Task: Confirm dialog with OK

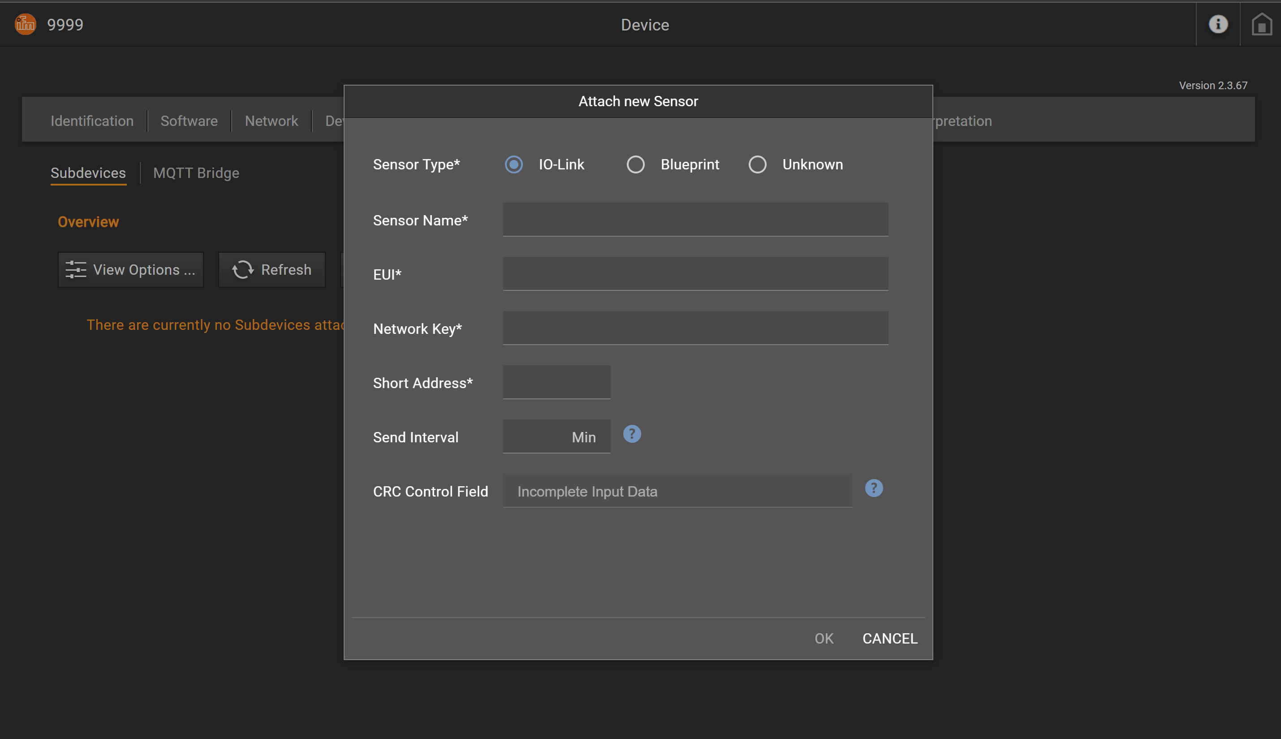Action: (x=824, y=639)
